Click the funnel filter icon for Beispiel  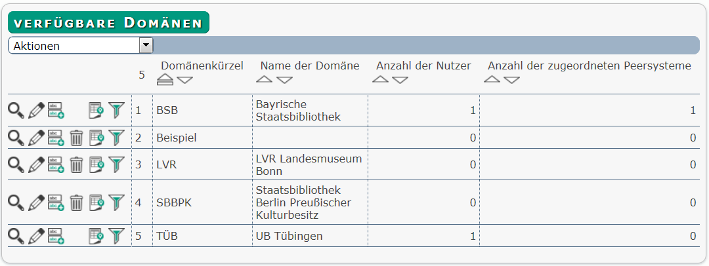117,138
